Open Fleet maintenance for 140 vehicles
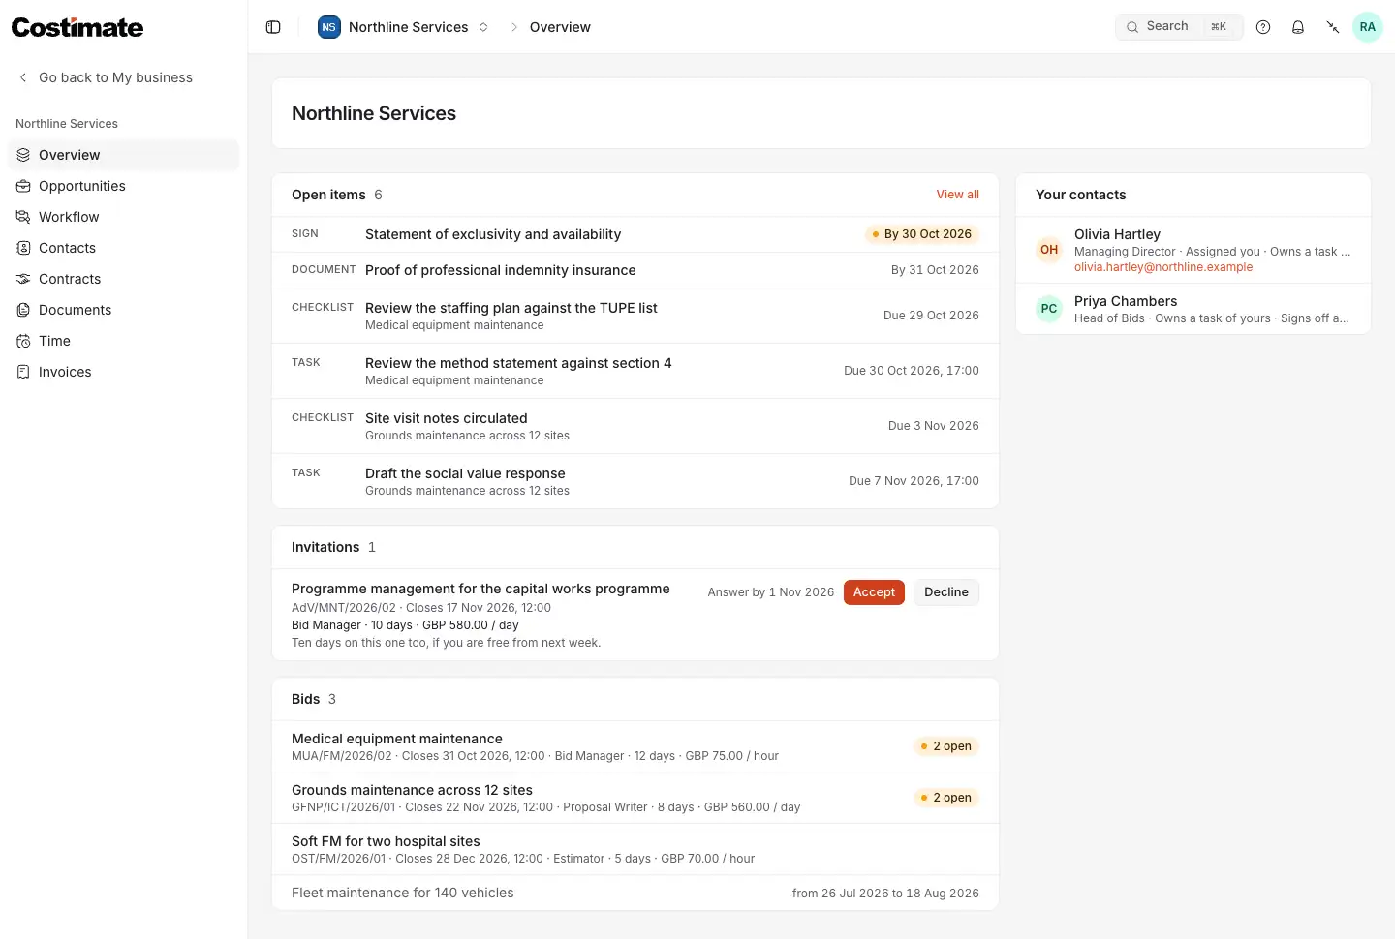This screenshot has width=1395, height=939. [635, 893]
